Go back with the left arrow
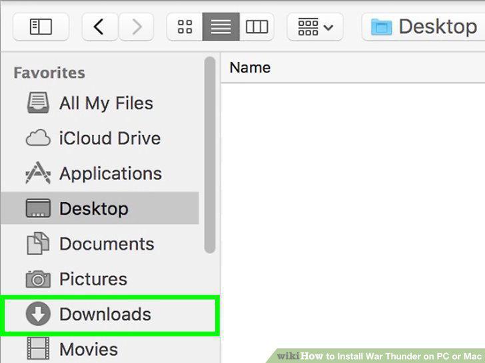The height and width of the screenshot is (363, 485). pos(100,27)
